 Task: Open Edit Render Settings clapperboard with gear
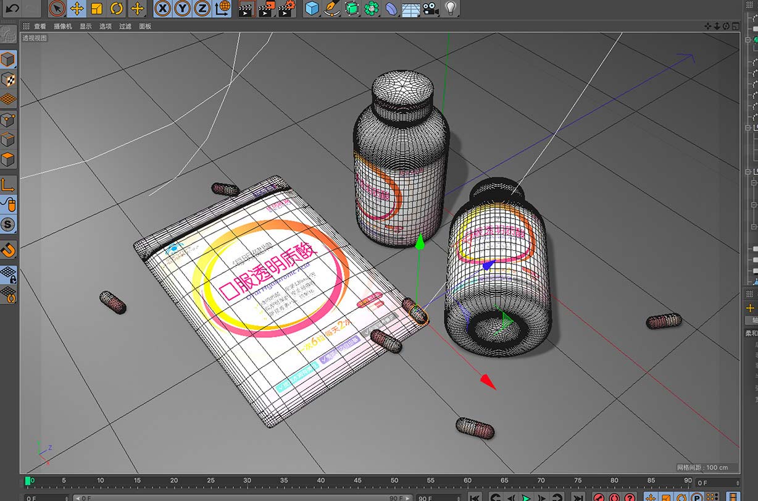click(286, 8)
